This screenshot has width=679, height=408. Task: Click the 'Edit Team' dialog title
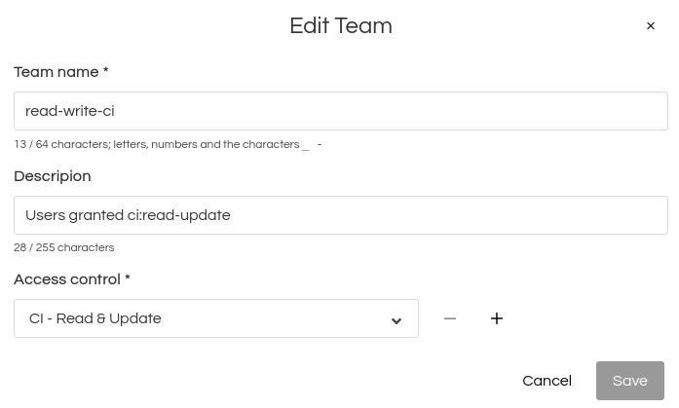[x=341, y=26]
